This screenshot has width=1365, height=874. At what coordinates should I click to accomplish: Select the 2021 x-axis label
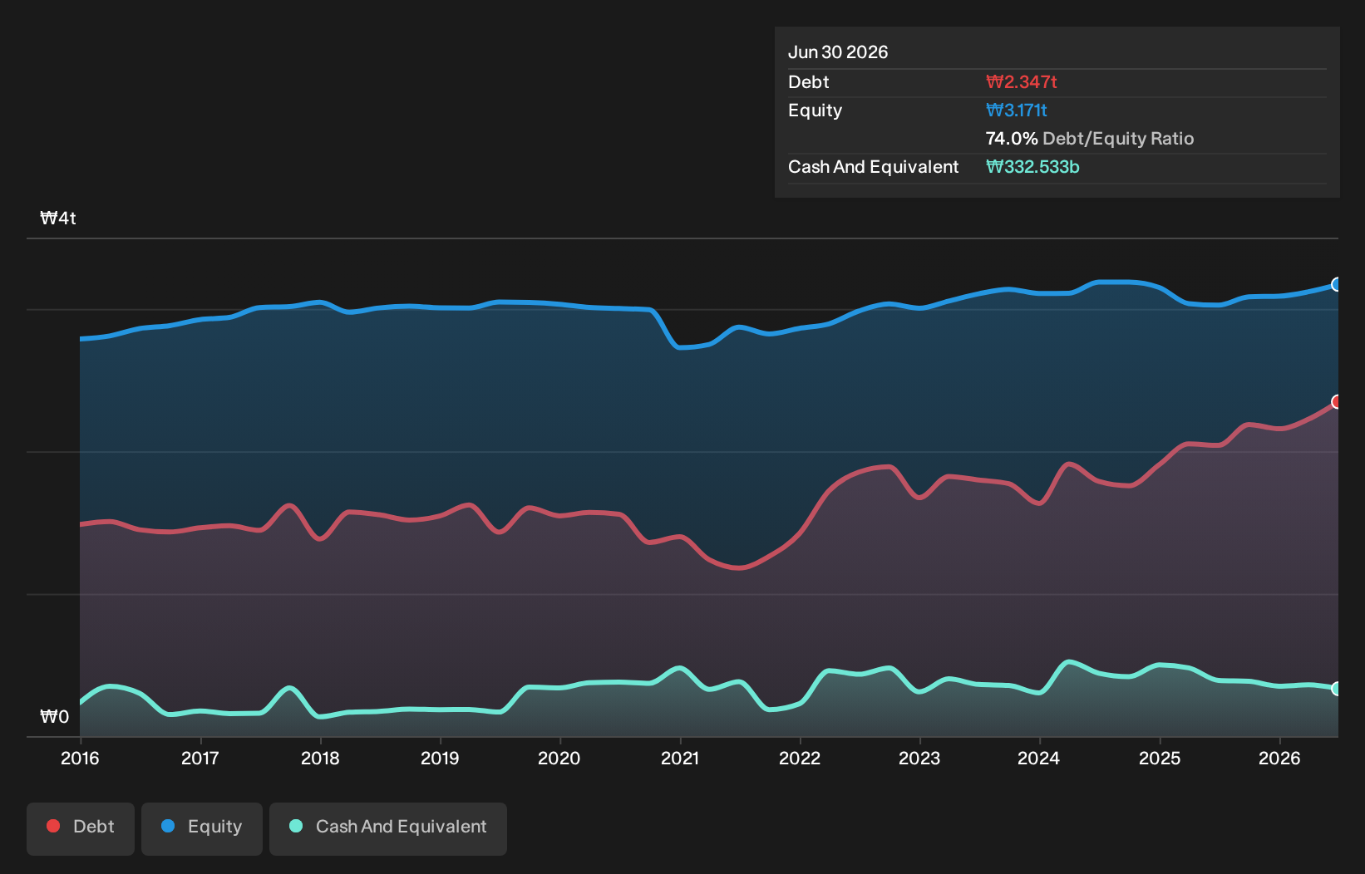coord(680,759)
